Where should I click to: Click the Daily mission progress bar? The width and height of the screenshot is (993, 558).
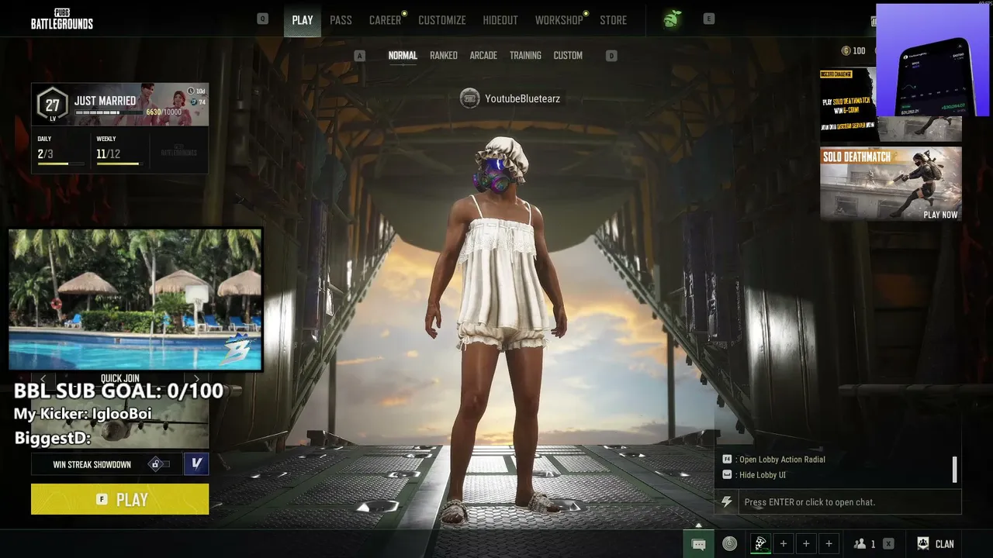(61, 164)
